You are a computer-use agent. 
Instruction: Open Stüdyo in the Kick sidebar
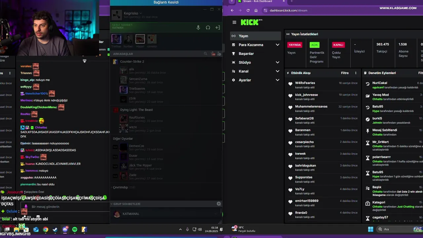pos(255,62)
